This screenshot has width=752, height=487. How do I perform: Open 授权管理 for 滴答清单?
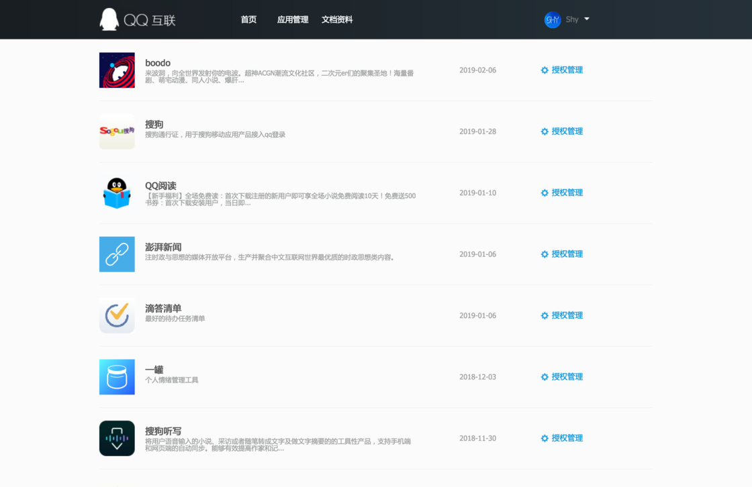(567, 315)
